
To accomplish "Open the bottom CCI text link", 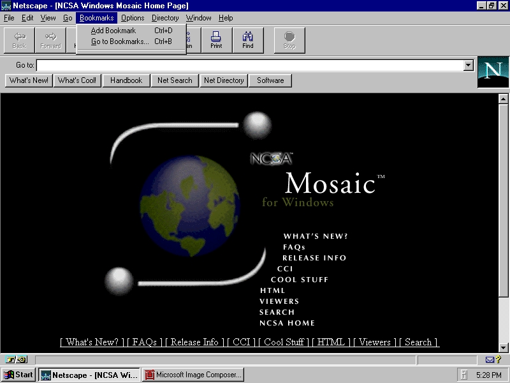I will tap(242, 342).
